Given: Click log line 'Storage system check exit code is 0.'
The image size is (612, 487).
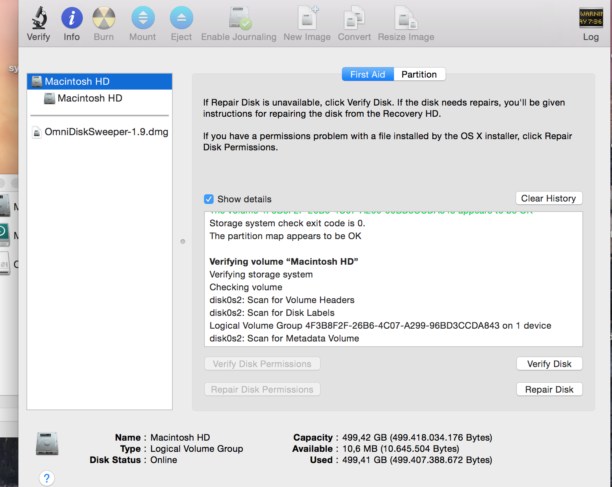Looking at the screenshot, I should point(288,223).
